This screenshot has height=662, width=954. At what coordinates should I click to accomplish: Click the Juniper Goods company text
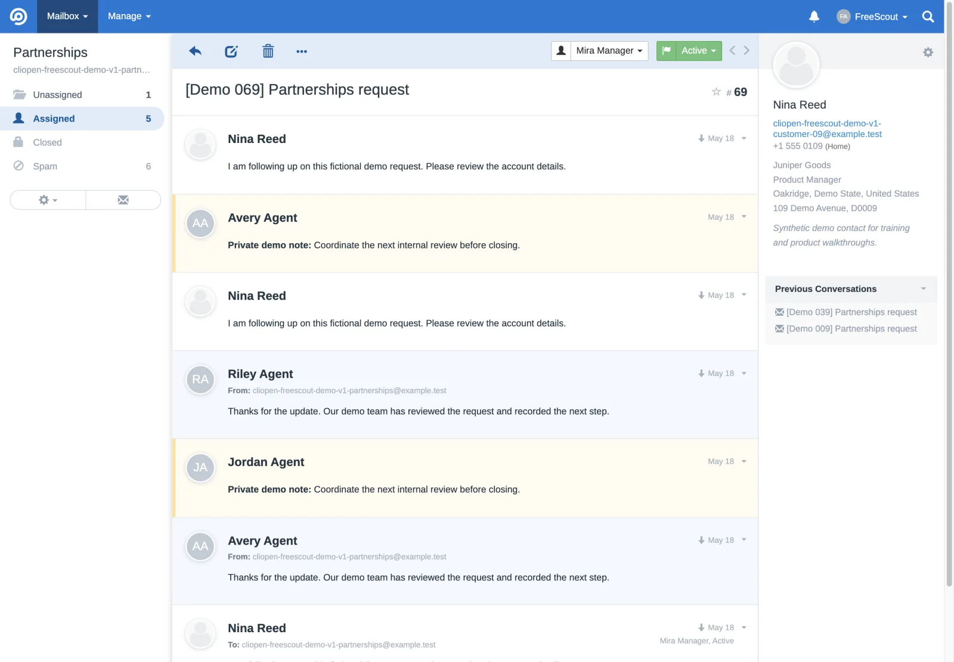801,165
